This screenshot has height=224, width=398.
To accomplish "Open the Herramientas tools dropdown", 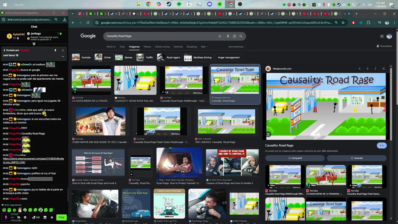I will pyautogui.click(x=237, y=47).
